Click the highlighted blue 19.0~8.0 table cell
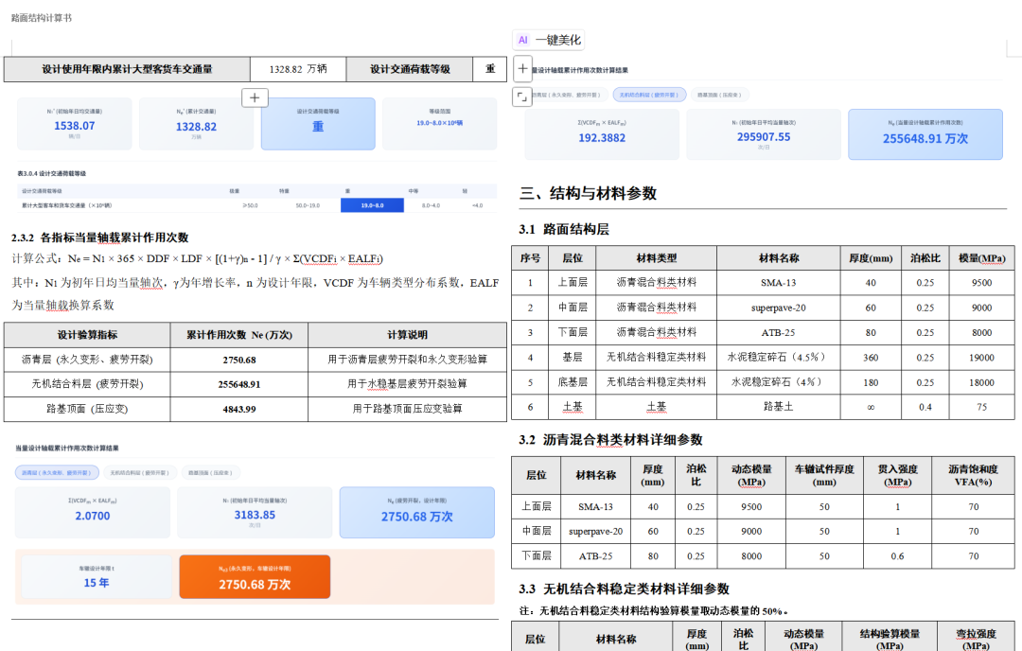 [372, 205]
